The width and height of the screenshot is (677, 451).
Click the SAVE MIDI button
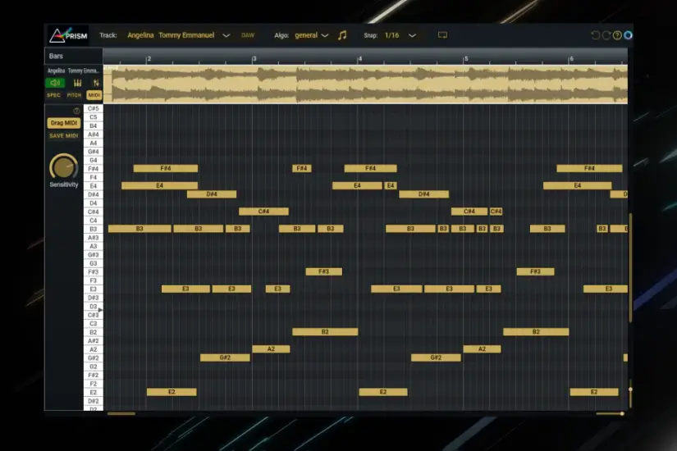[64, 136]
